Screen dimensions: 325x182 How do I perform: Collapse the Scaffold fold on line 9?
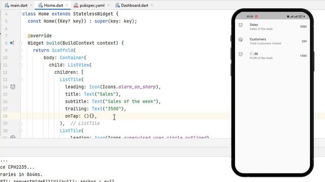pyautogui.click(x=20, y=51)
